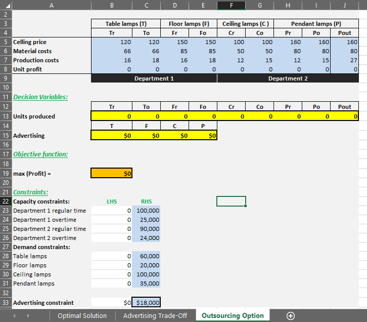Click the Constraints heading
The height and width of the screenshot is (322, 367).
[31, 192]
